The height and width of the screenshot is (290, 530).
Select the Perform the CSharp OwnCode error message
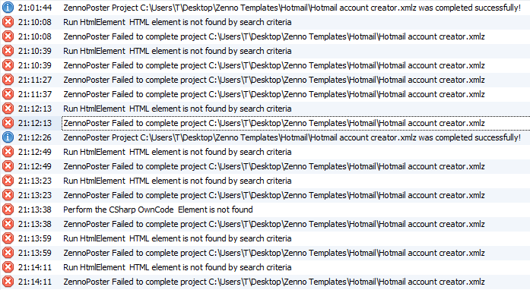point(158,210)
